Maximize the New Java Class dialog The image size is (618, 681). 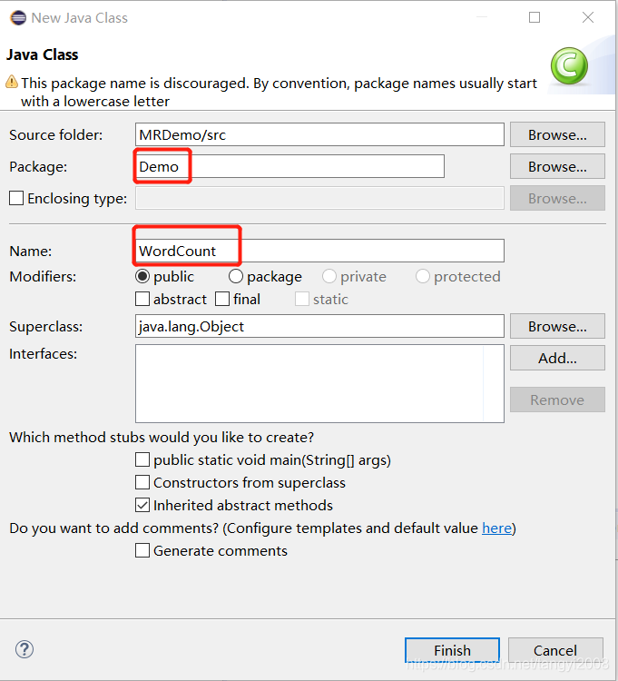pyautogui.click(x=535, y=17)
